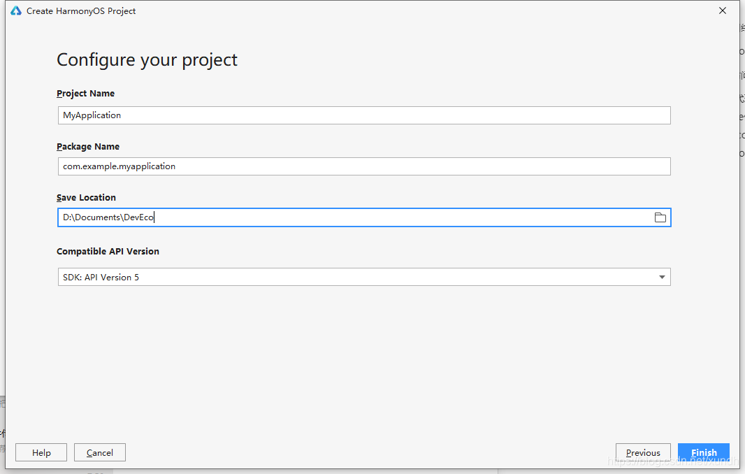Click the Configure your project heading
This screenshot has height=474, width=745.
147,60
